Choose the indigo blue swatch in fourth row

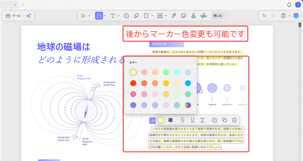click(133, 105)
